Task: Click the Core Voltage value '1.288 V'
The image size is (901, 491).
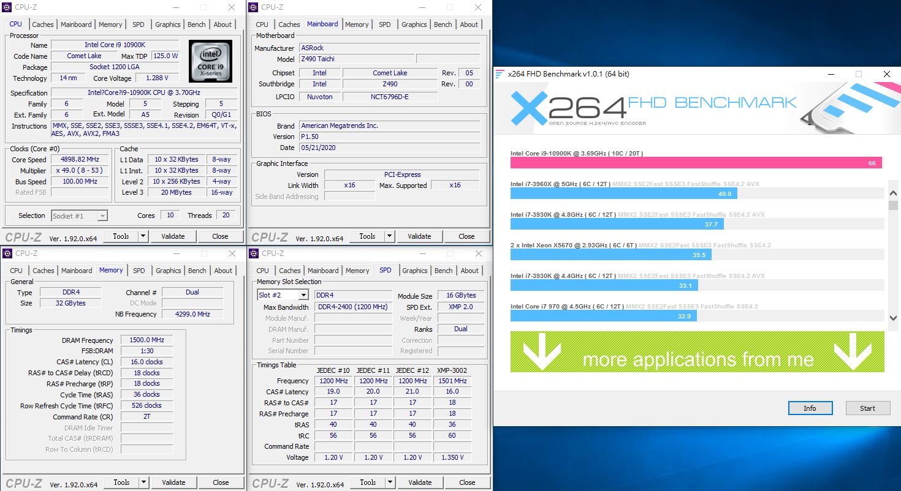Action: click(x=158, y=78)
